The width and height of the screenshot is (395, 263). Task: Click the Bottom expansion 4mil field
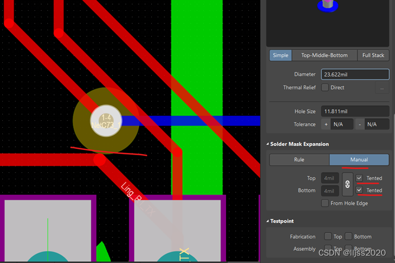point(330,191)
